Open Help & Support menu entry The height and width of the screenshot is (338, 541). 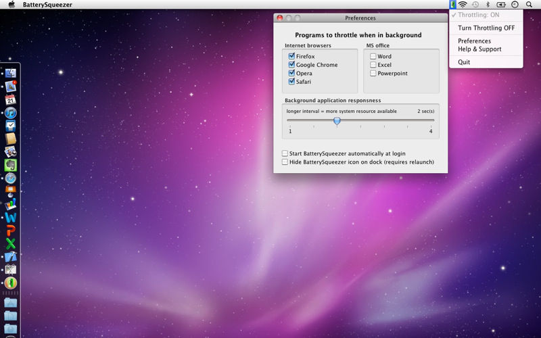[x=486, y=49]
